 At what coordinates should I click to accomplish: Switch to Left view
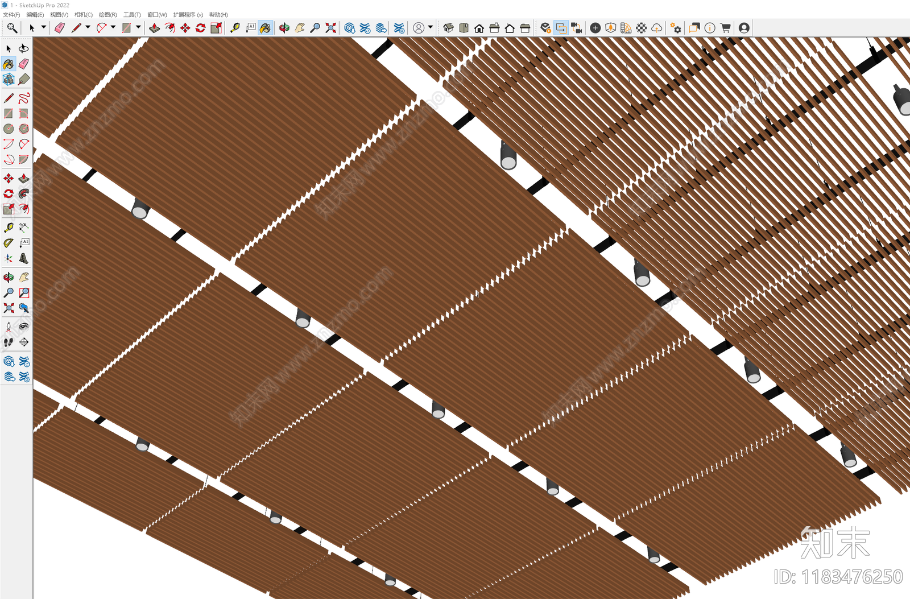click(526, 27)
